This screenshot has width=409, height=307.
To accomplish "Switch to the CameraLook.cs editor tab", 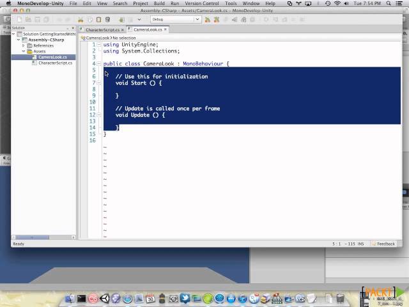I will point(148,29).
